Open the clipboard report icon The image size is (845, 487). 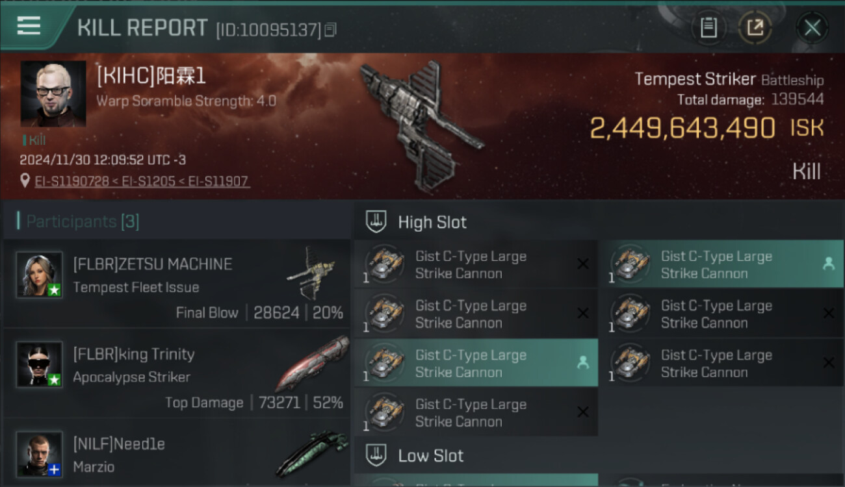[x=708, y=28]
